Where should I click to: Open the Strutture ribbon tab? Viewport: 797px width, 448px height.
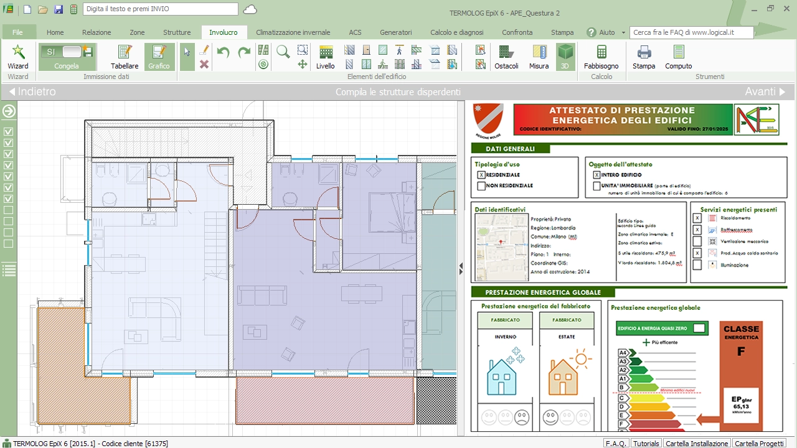[177, 32]
